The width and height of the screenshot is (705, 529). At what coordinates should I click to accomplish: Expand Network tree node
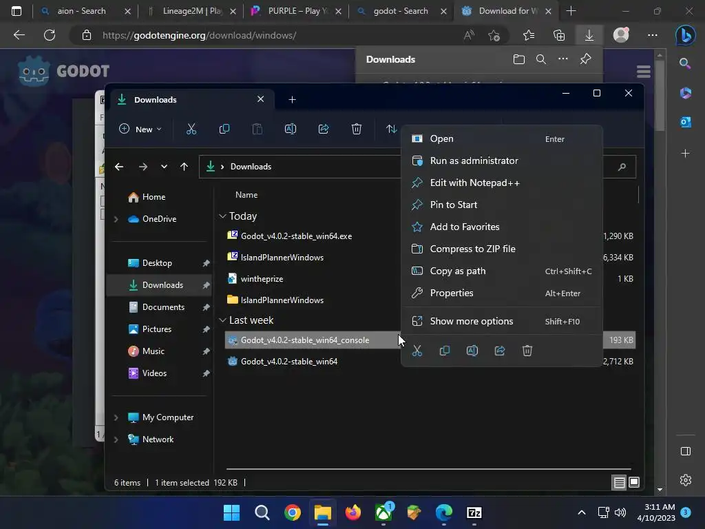(116, 439)
